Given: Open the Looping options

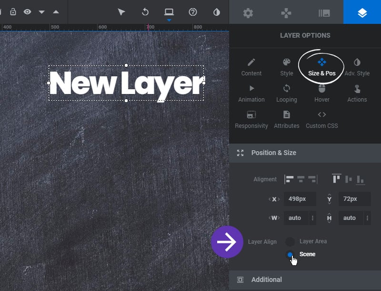Looking at the screenshot, I should (287, 94).
